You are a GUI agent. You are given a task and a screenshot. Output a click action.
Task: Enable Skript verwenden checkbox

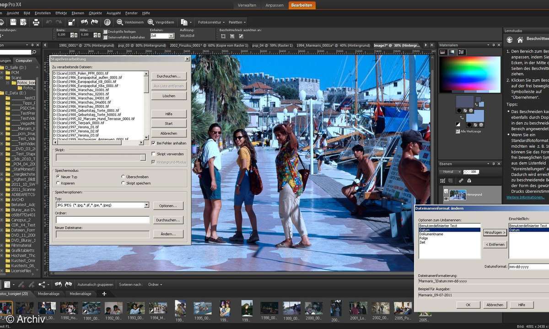pyautogui.click(x=154, y=154)
